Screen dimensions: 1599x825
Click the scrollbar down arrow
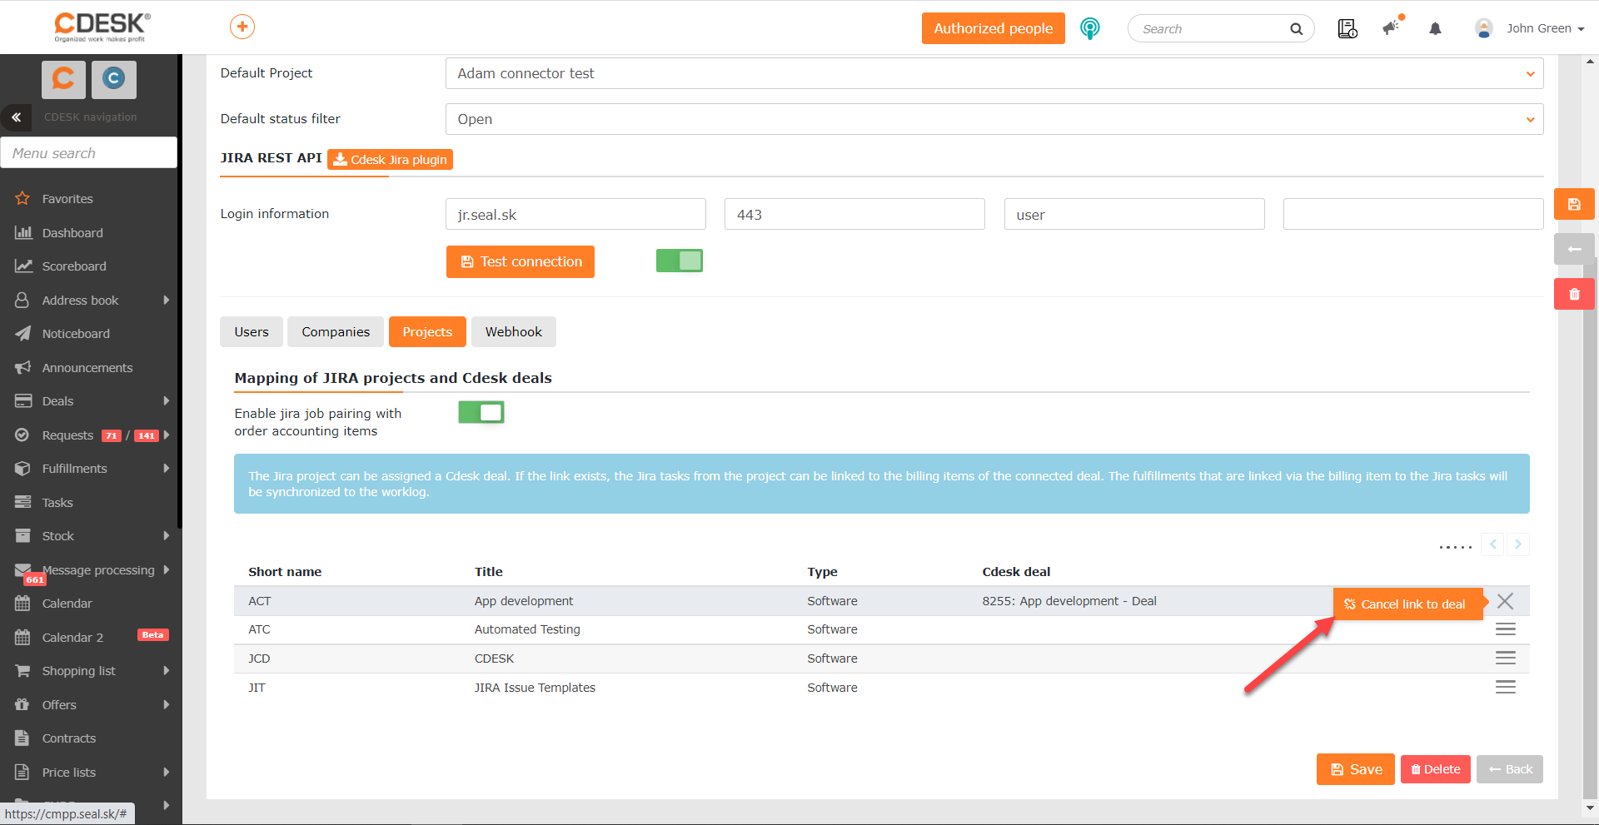tap(1591, 808)
